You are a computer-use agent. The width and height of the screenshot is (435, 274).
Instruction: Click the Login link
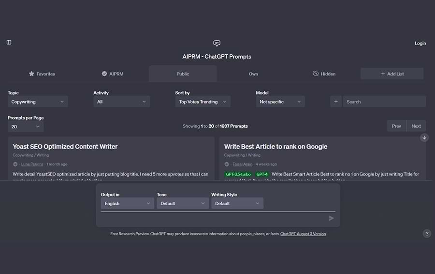click(420, 44)
